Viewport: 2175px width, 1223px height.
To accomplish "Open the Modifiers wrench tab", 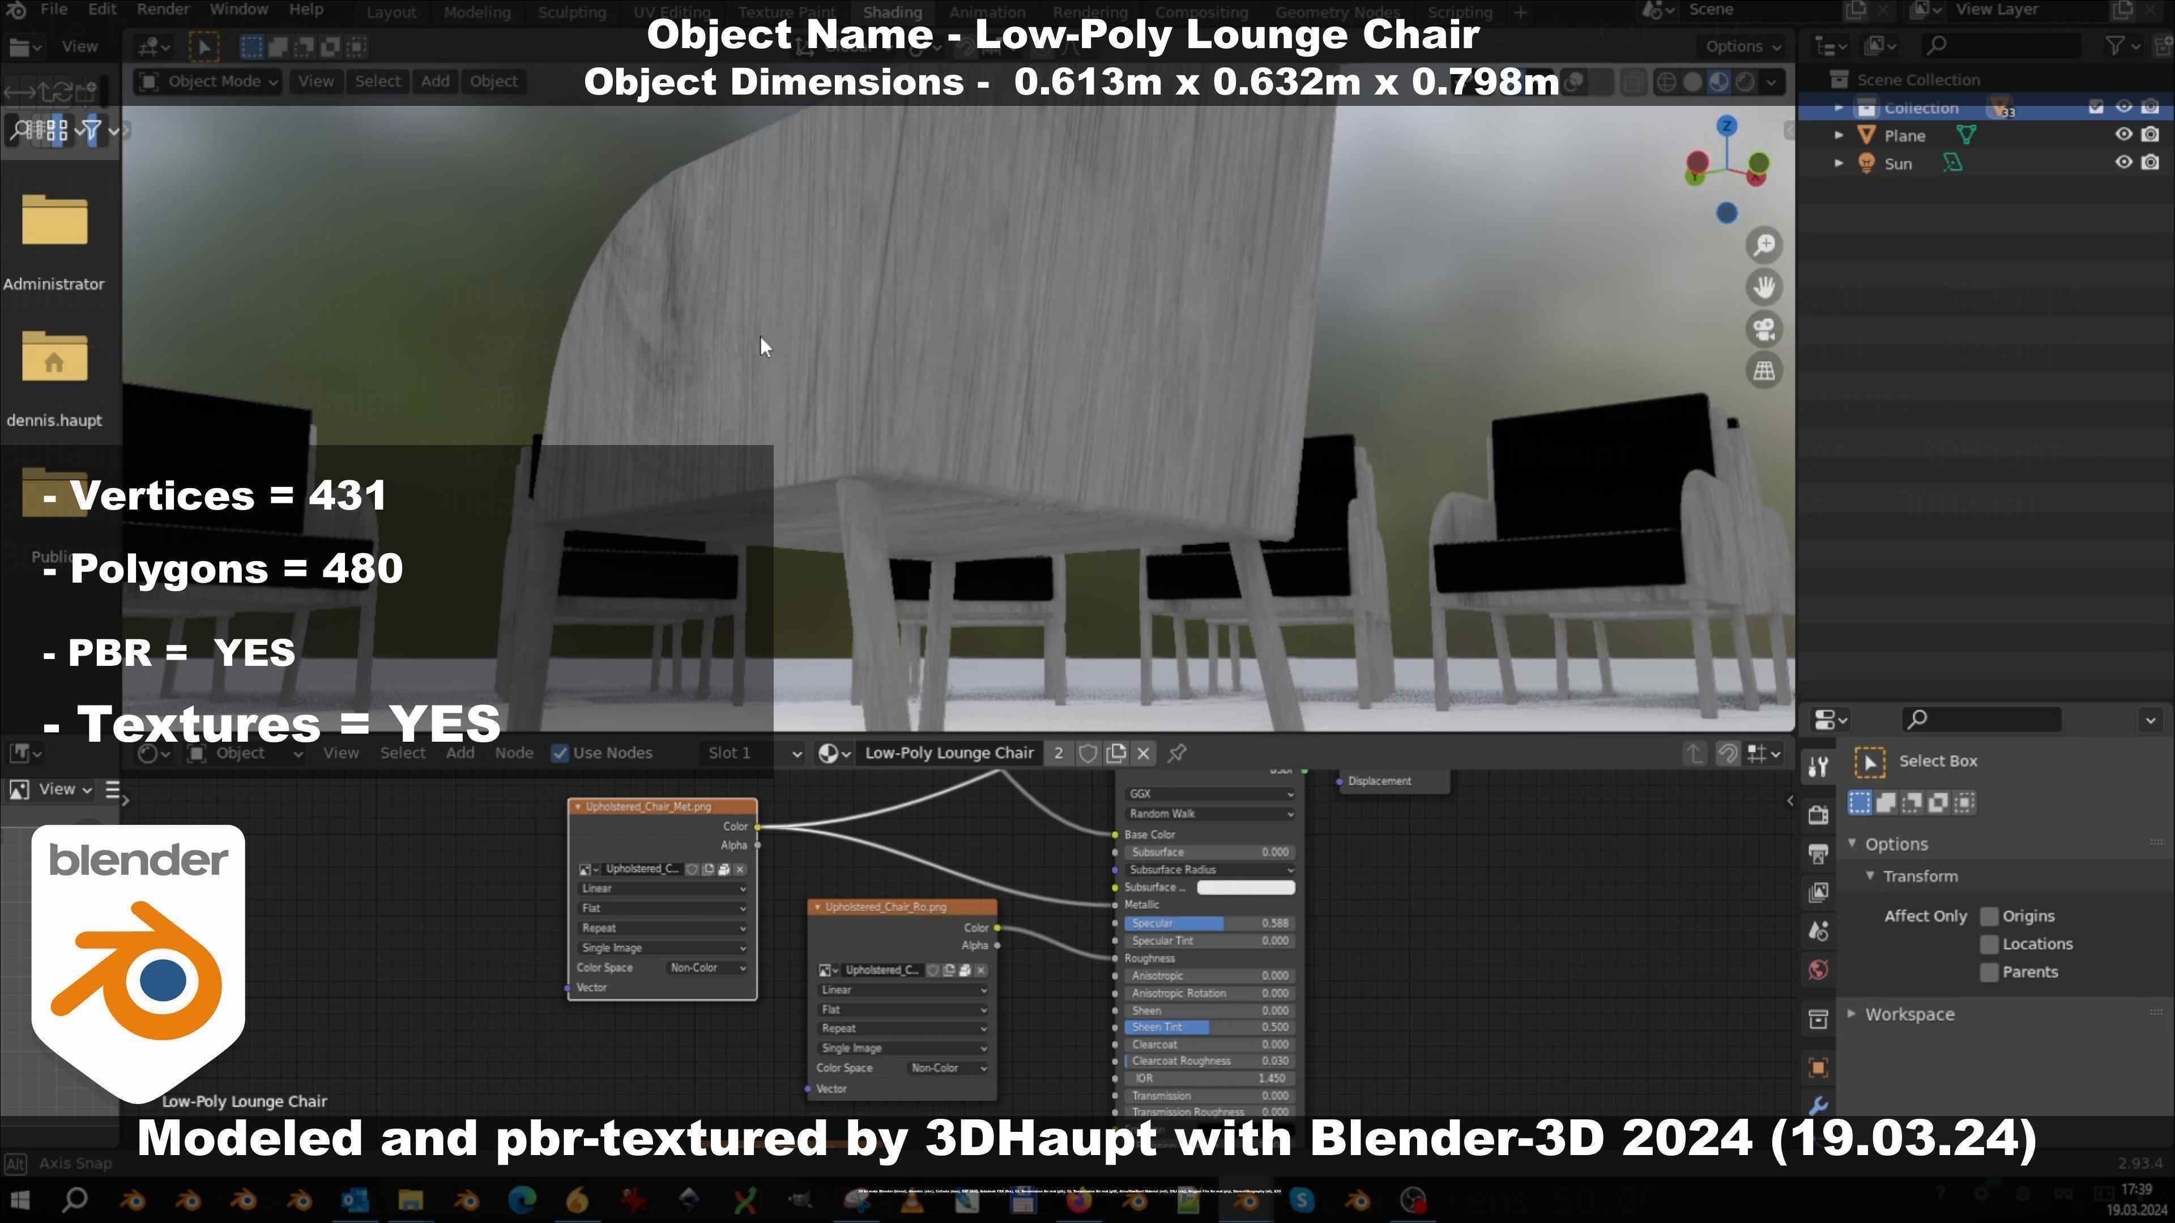I will click(x=1819, y=1106).
